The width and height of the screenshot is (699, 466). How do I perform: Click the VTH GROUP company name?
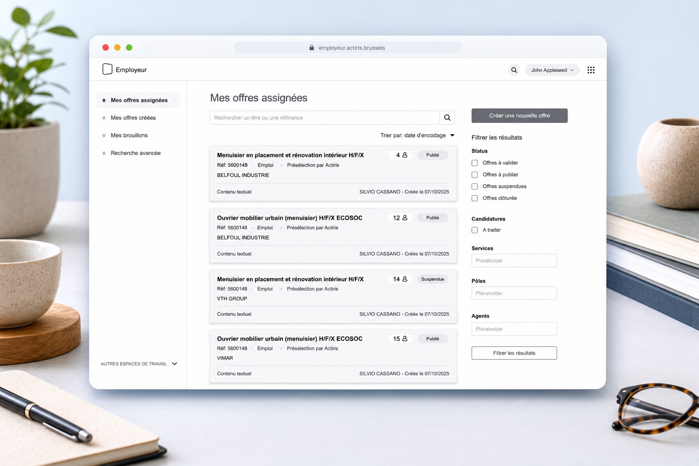click(x=232, y=299)
